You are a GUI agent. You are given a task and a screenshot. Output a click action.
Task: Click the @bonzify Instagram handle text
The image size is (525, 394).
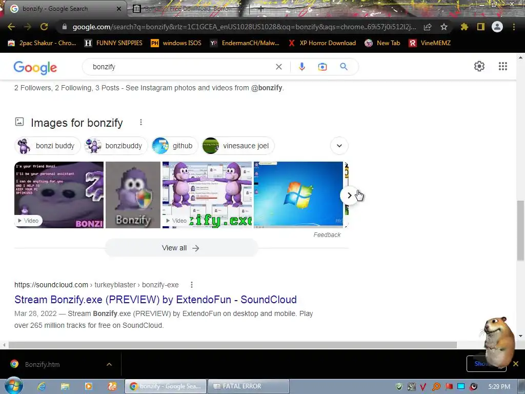tap(267, 88)
